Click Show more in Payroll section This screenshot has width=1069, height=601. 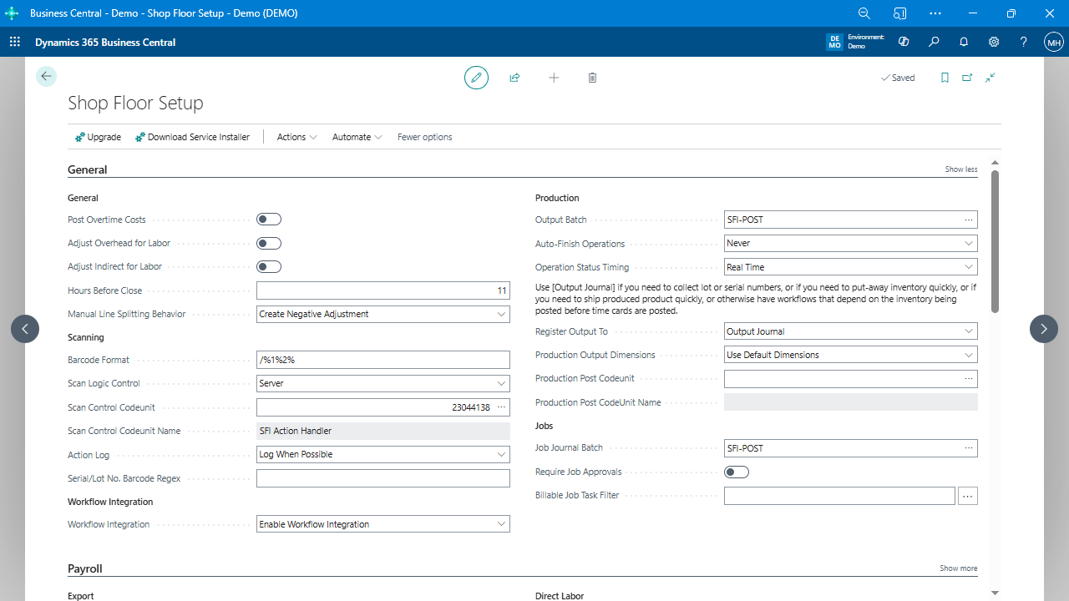[x=958, y=568]
